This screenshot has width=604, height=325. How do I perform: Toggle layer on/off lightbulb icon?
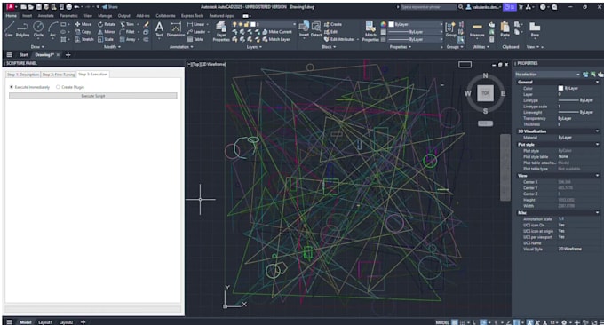[x=234, y=24]
